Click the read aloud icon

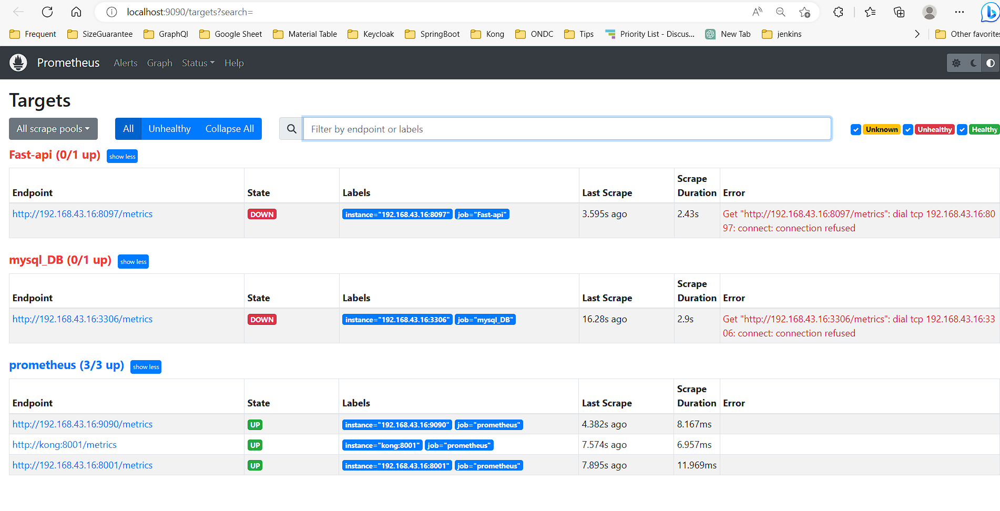[757, 12]
